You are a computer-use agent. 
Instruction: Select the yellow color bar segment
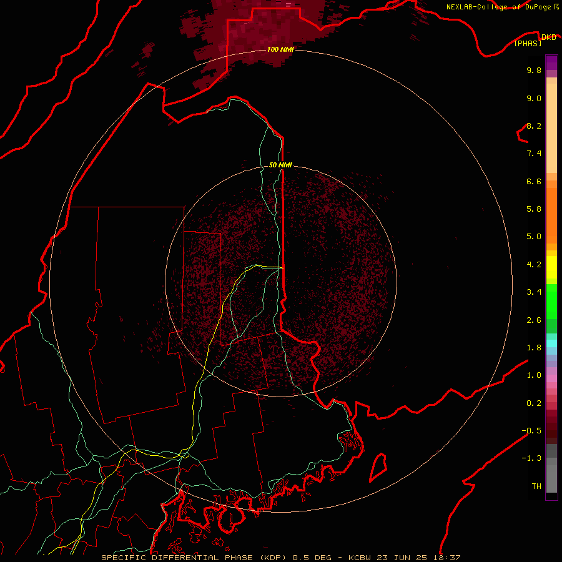[551, 267]
